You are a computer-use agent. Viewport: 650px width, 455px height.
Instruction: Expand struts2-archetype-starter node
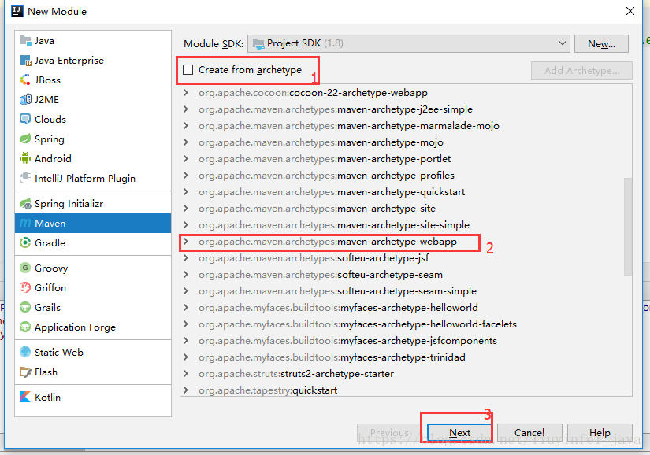186,373
